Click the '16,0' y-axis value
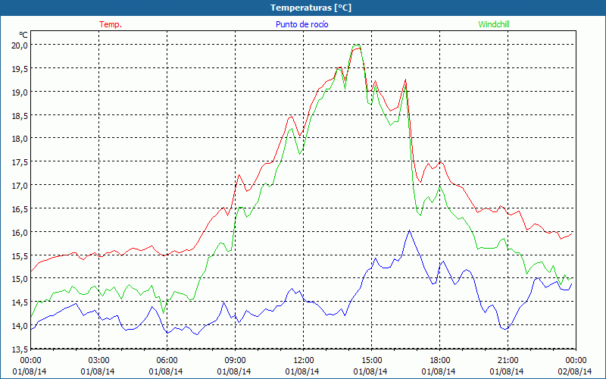Viewport: 606px width, 379px height. [20, 232]
